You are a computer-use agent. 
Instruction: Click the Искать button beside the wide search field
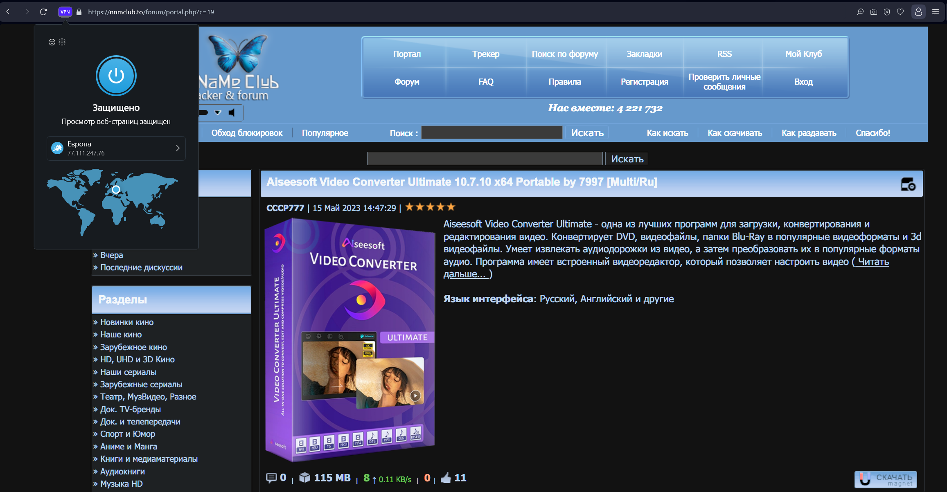click(x=627, y=159)
